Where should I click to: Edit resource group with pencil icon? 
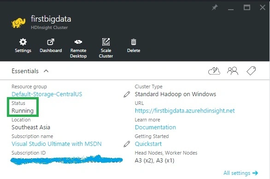(127, 94)
